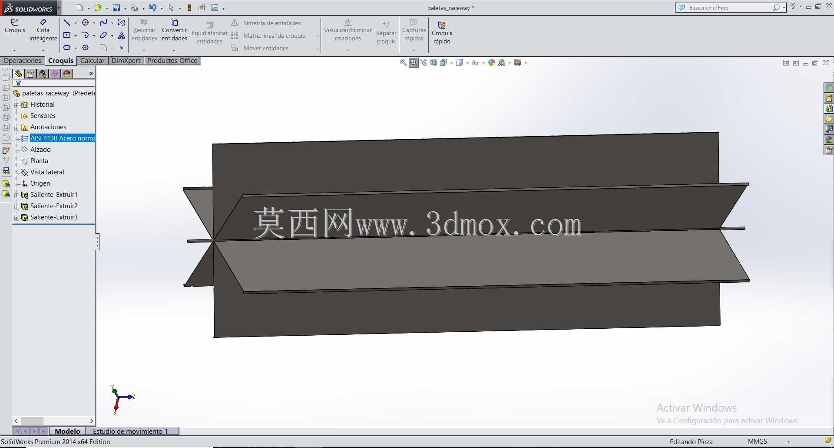Select the Vista lateral plane
This screenshot has width=834, height=448.
point(47,172)
